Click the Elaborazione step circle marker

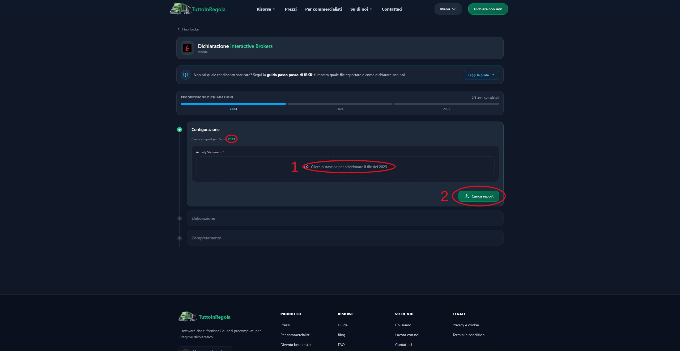pyautogui.click(x=180, y=218)
